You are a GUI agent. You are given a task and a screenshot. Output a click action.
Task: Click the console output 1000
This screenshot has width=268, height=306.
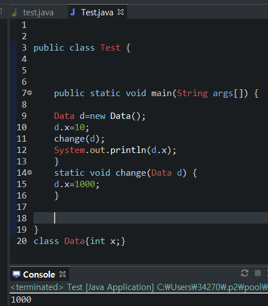[x=21, y=300]
